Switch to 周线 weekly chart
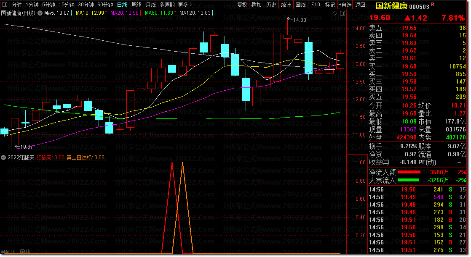 [136, 5]
